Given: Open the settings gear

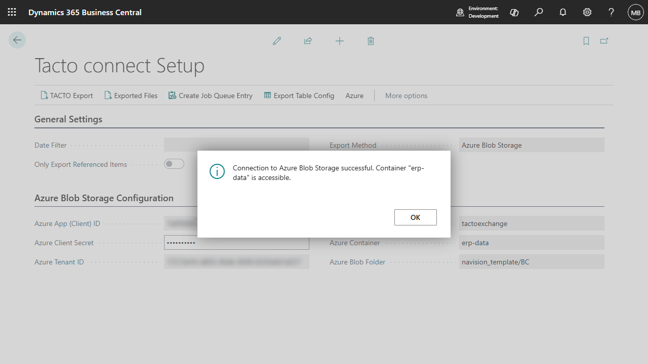Looking at the screenshot, I should pos(587,12).
